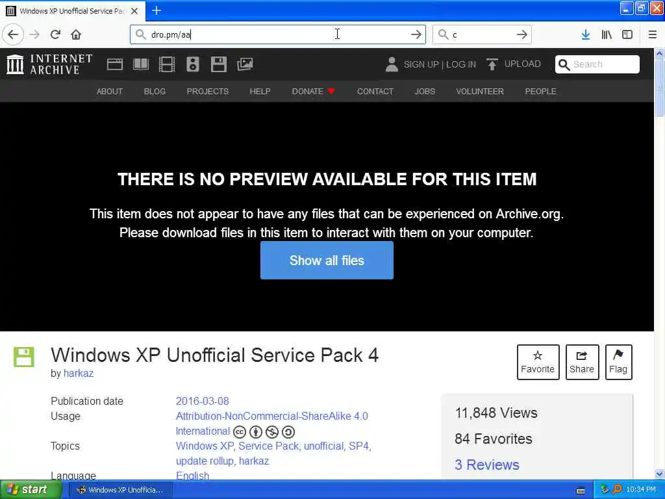Click the Favorite button

coord(538,362)
